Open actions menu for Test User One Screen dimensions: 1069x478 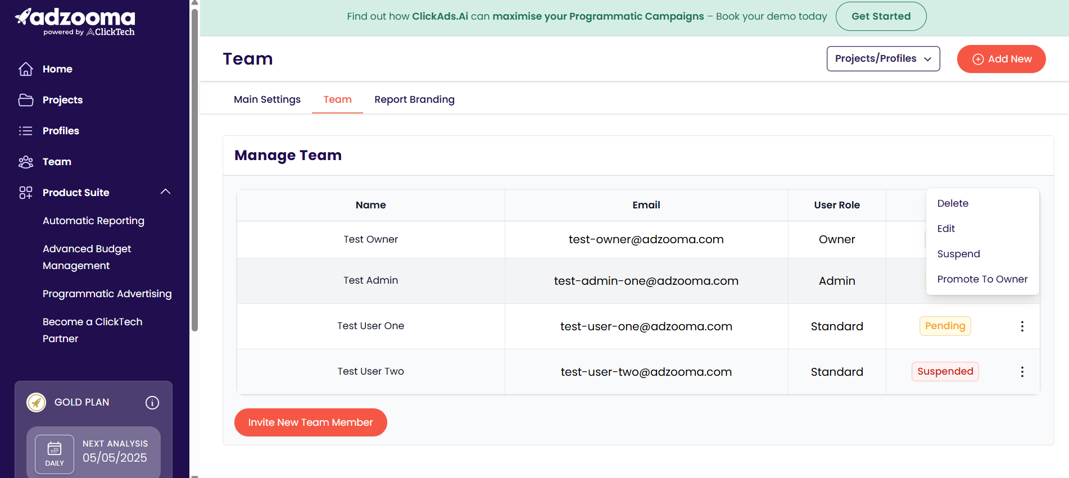[1022, 326]
